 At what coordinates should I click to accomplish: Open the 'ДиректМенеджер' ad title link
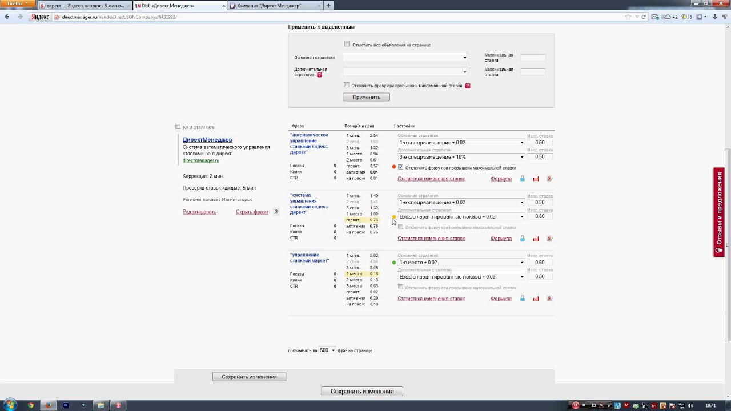(207, 140)
